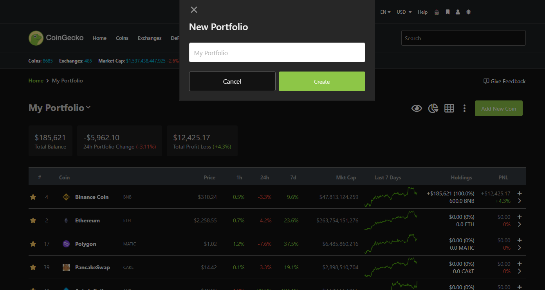The height and width of the screenshot is (290, 545).
Task: Sort table by Holdings column header
Action: [x=461, y=177]
